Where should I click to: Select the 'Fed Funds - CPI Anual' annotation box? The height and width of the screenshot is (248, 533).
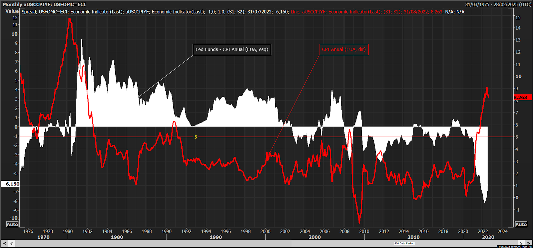click(232, 49)
